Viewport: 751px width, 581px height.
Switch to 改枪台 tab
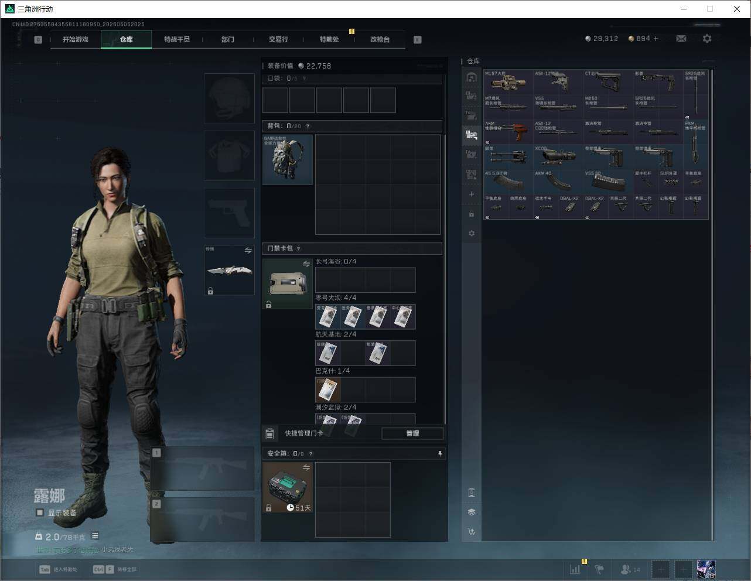tap(380, 39)
